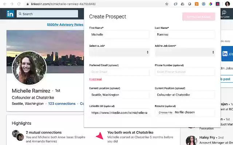Screen dimensions: 233x145
Task: Click the 'Cofounder at Chatstrike' headline text
Action: click(33, 98)
